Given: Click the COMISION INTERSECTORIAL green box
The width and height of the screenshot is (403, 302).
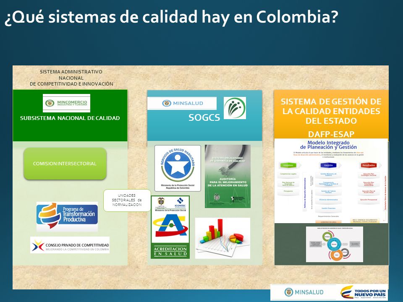Looking at the screenshot, I should click(65, 164).
